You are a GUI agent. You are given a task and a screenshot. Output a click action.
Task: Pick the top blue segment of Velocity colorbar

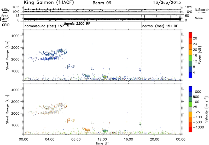pos(190,89)
